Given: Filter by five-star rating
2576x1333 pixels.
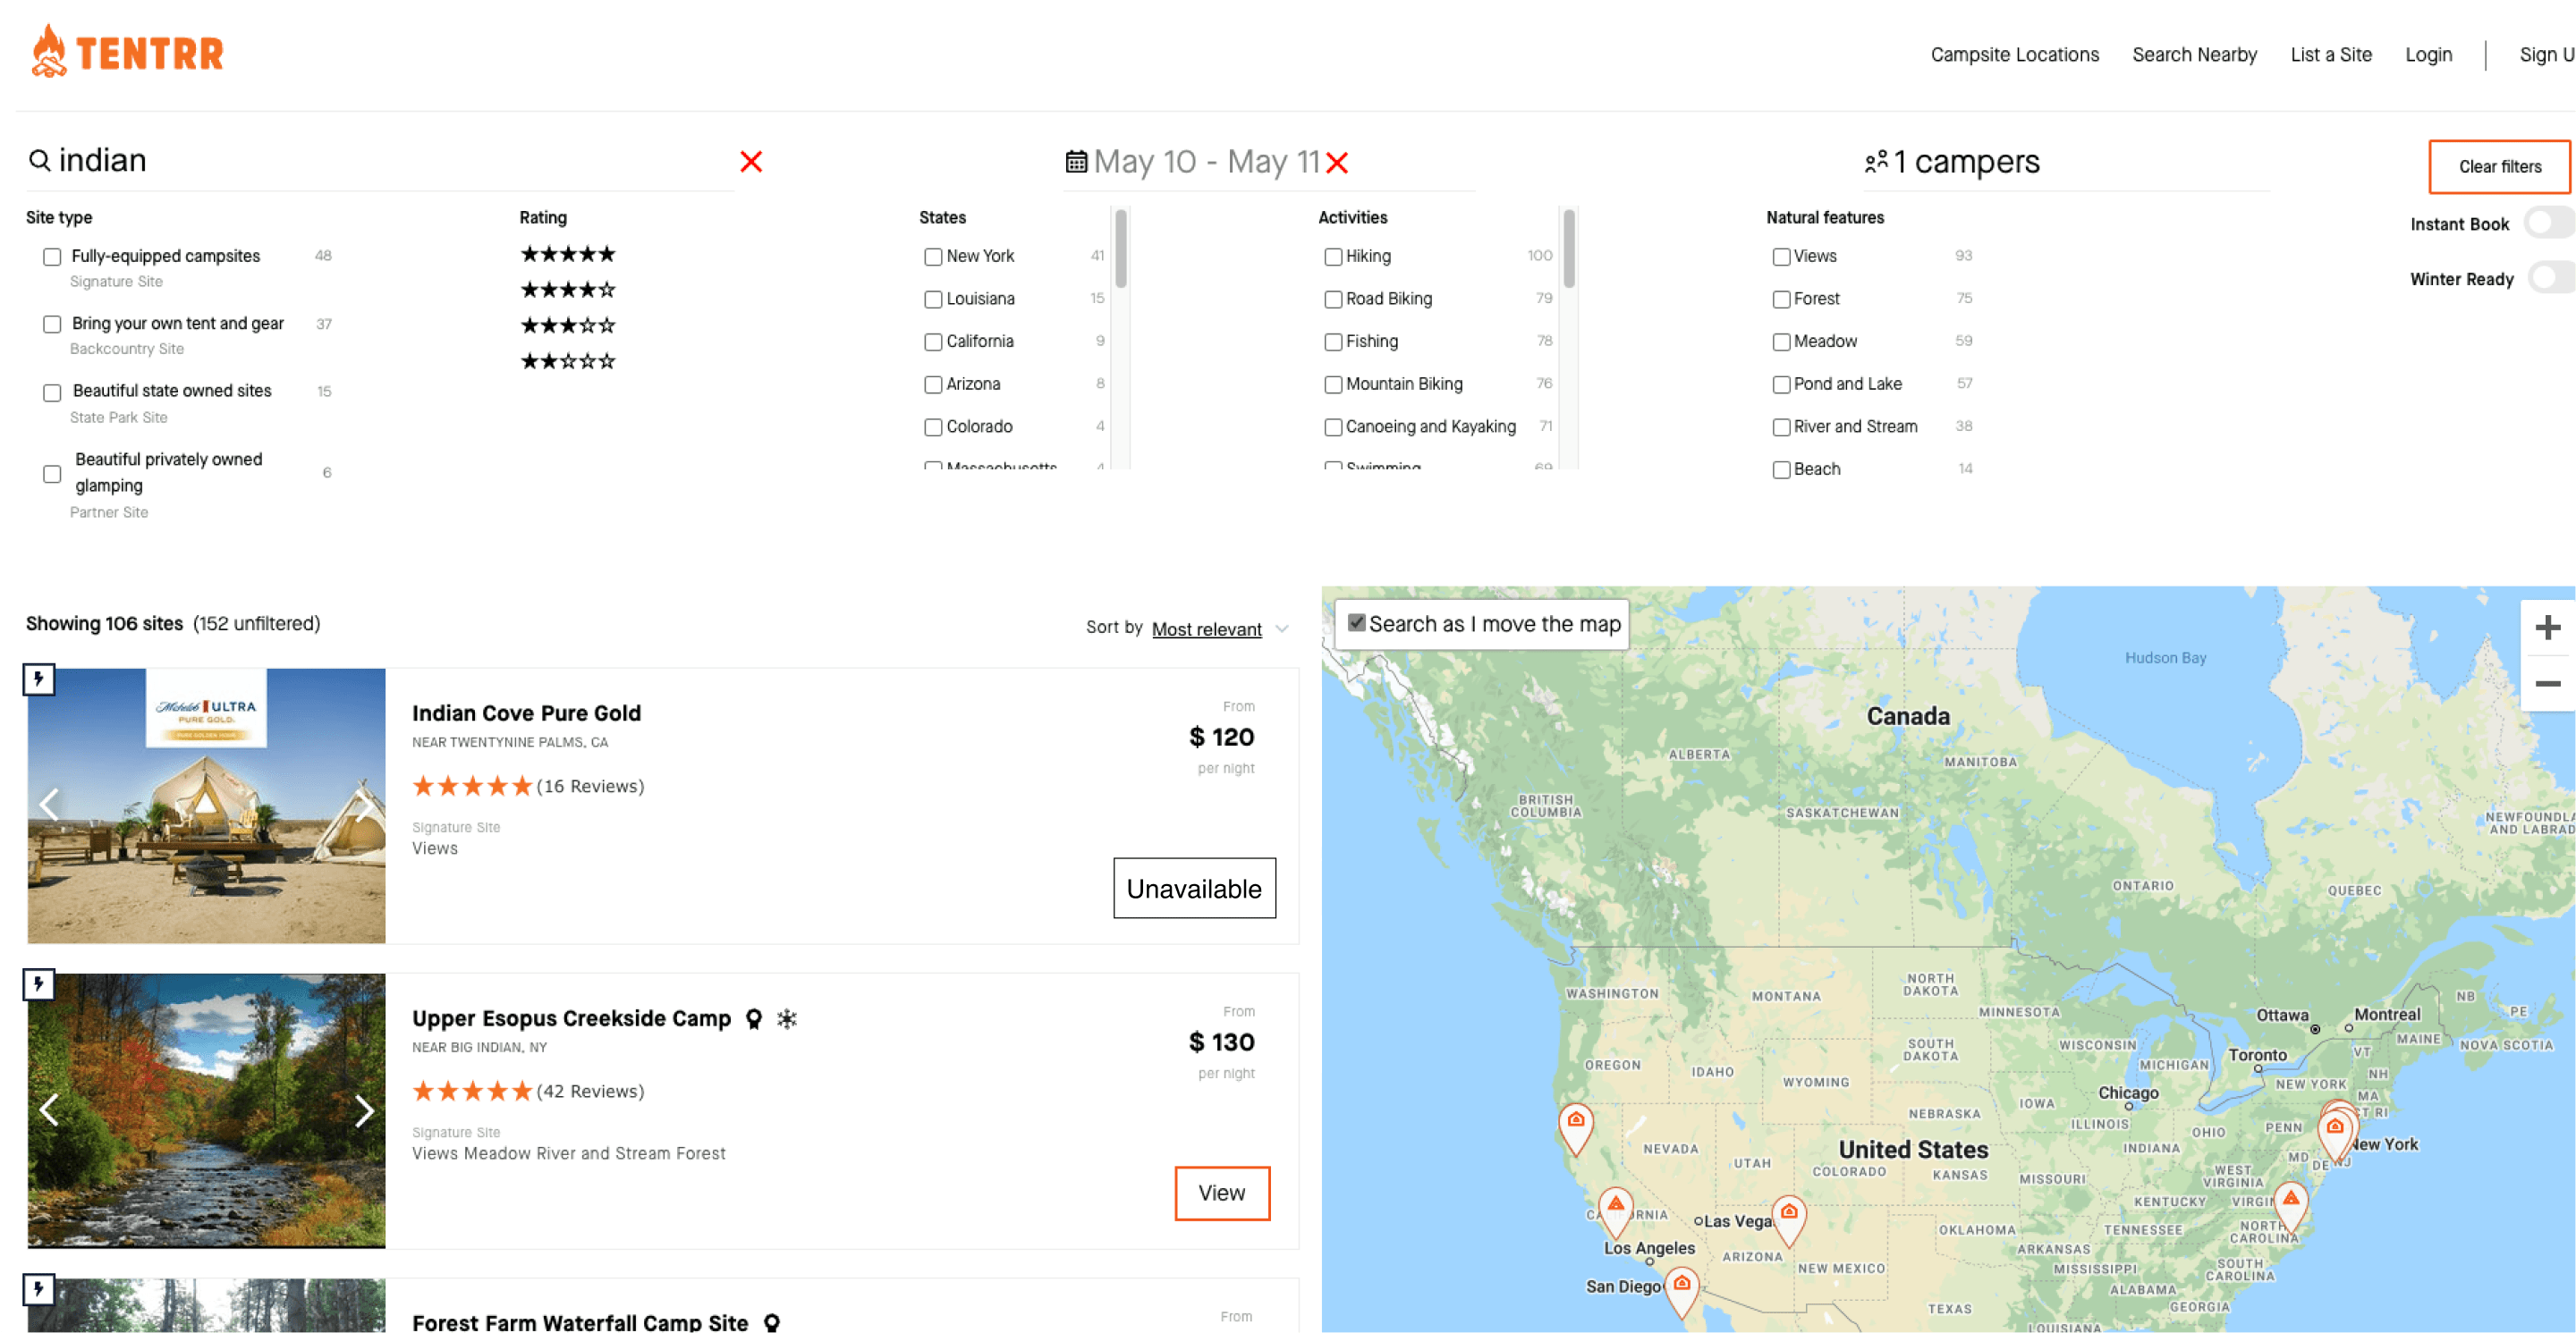Looking at the screenshot, I should pos(567,255).
